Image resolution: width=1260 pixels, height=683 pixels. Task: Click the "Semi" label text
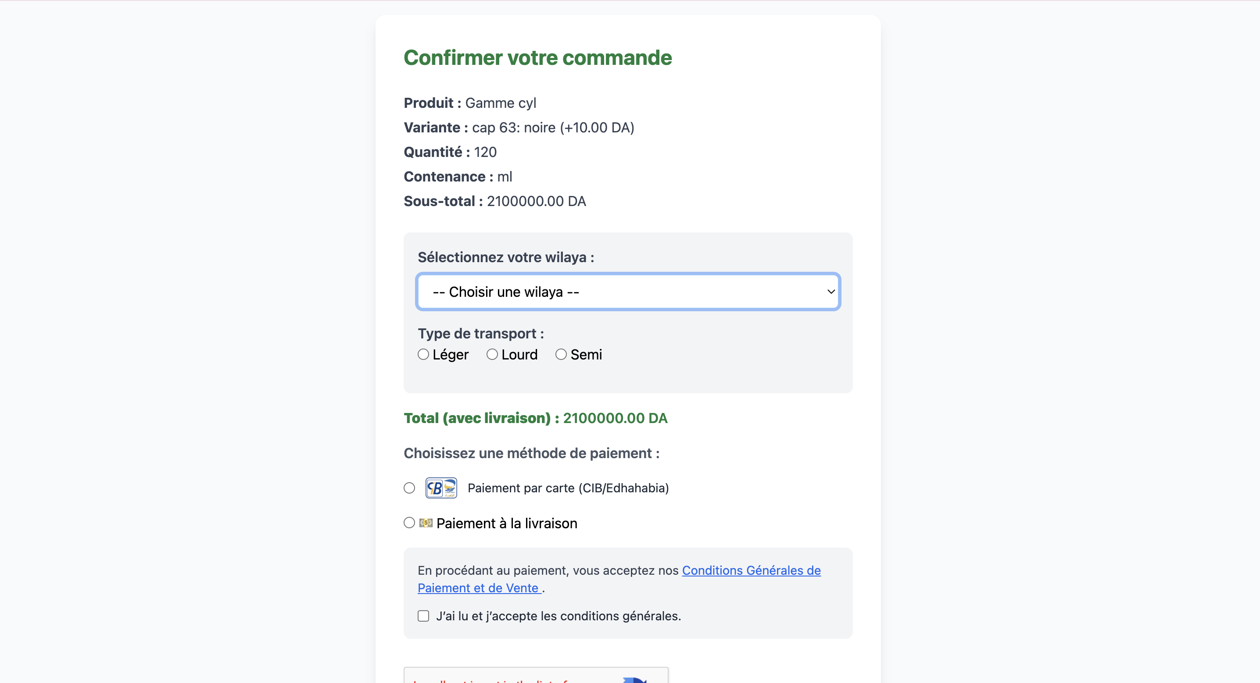(x=586, y=355)
